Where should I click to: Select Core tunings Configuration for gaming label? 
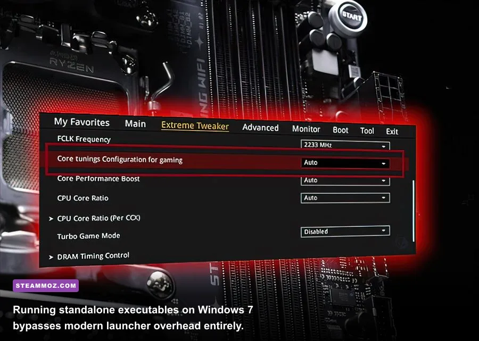120,160
